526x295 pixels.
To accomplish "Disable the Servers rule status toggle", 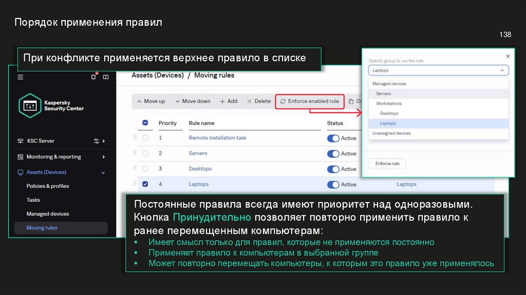I will (x=333, y=154).
